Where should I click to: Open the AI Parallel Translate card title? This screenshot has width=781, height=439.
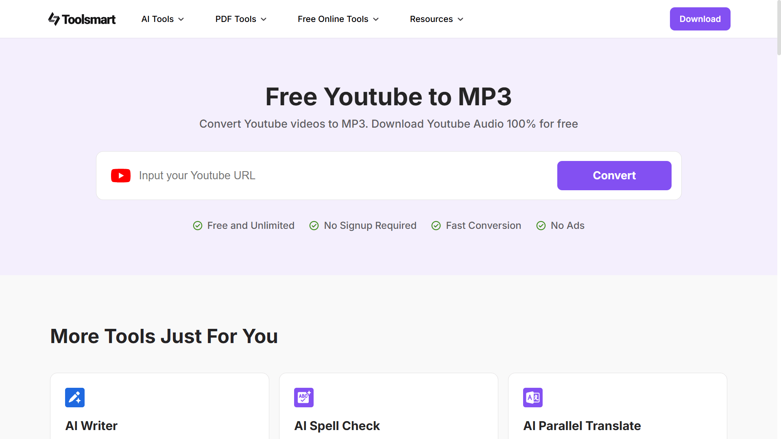pos(582,426)
